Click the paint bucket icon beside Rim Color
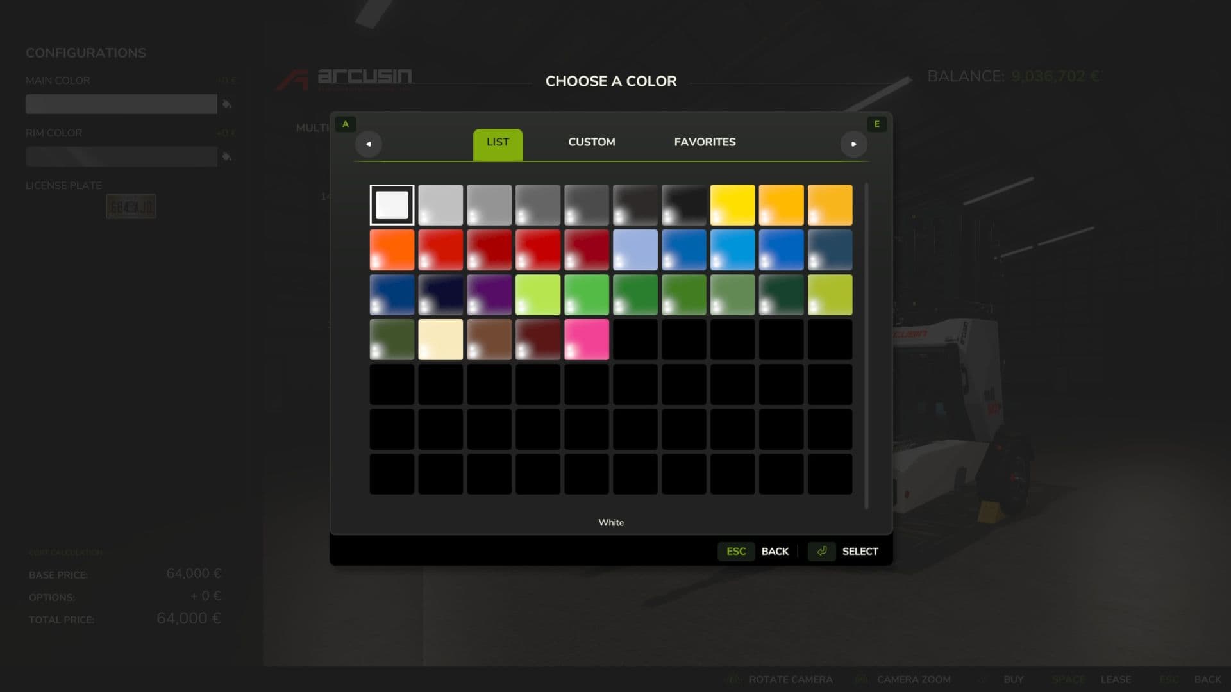The width and height of the screenshot is (1231, 692). click(x=226, y=156)
